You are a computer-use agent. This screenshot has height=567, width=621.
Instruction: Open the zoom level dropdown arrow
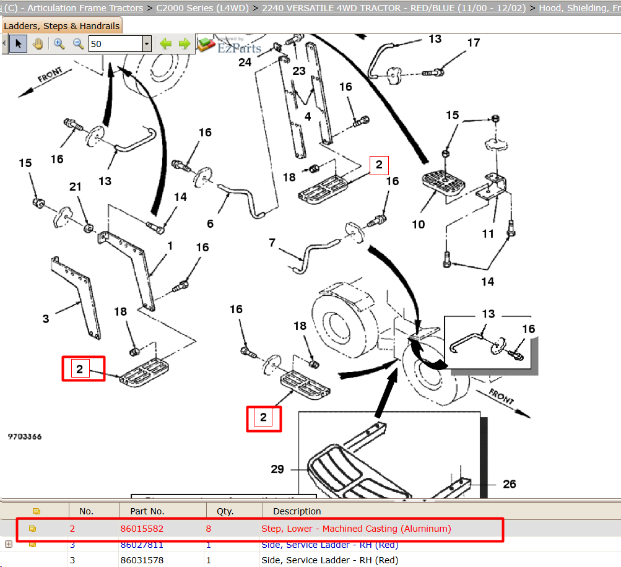(x=147, y=43)
